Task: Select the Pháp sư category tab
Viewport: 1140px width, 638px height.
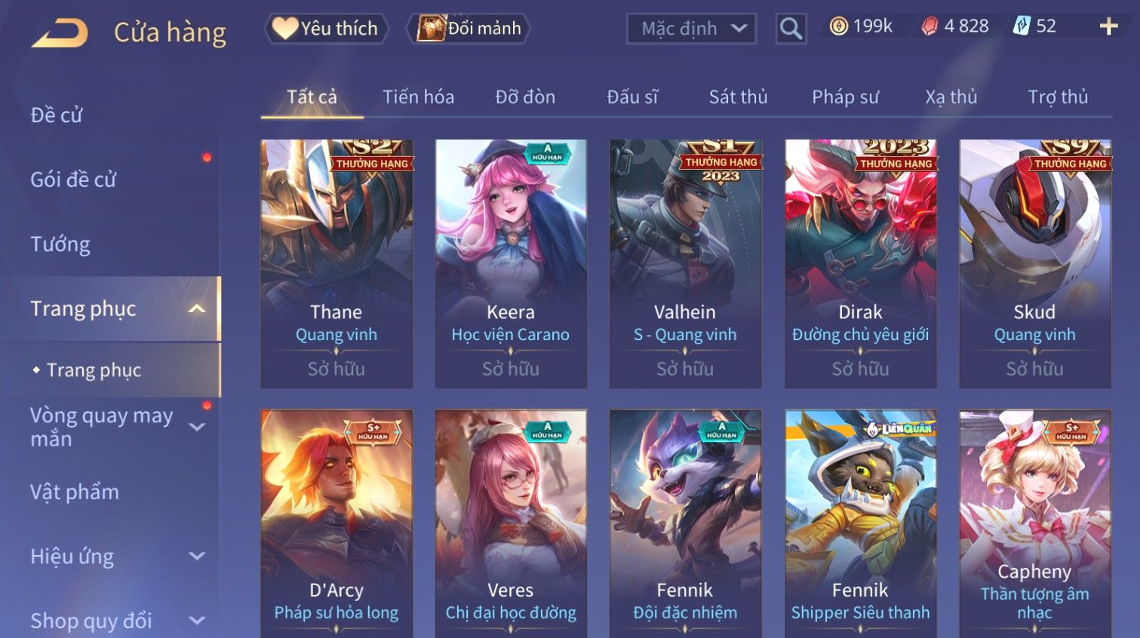Action: 845,97
